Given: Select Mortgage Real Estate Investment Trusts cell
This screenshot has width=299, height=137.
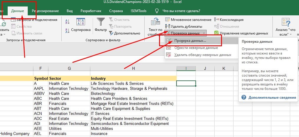Looking at the screenshot, I should [133, 103].
